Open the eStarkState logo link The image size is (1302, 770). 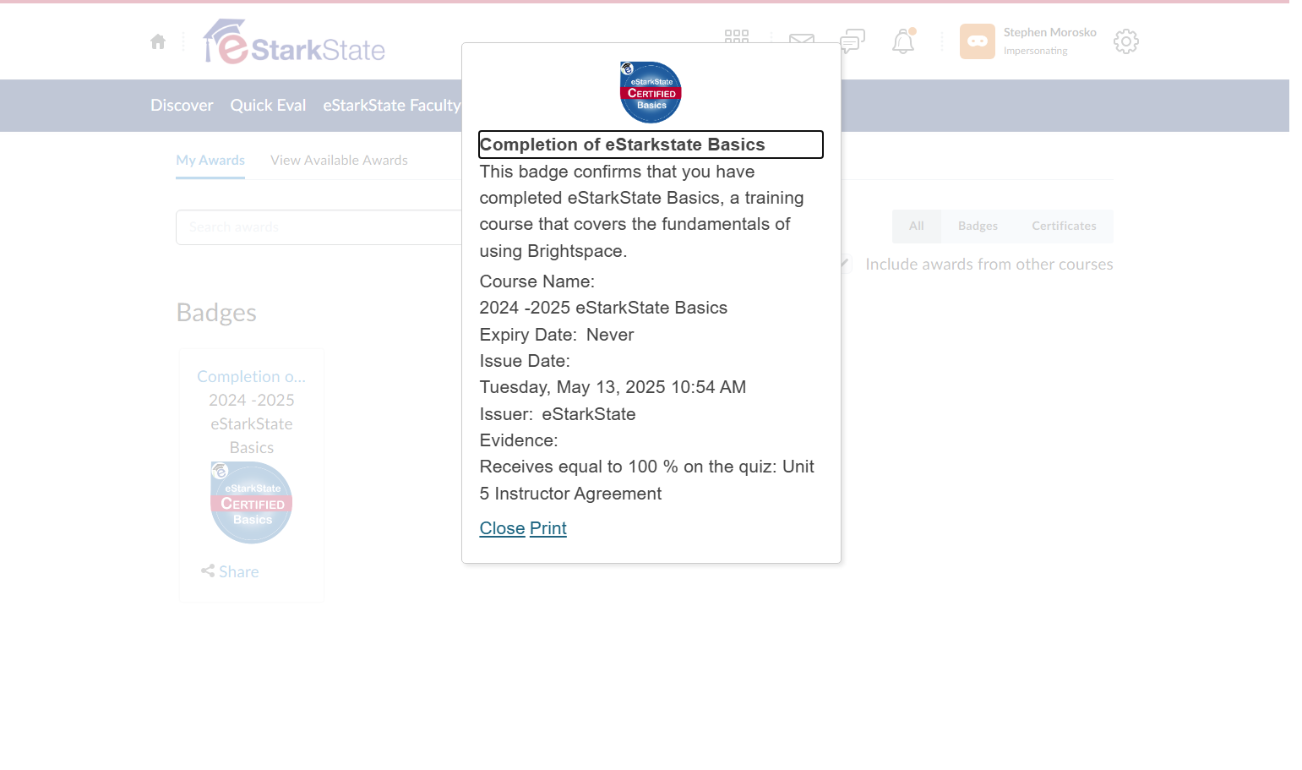point(294,41)
